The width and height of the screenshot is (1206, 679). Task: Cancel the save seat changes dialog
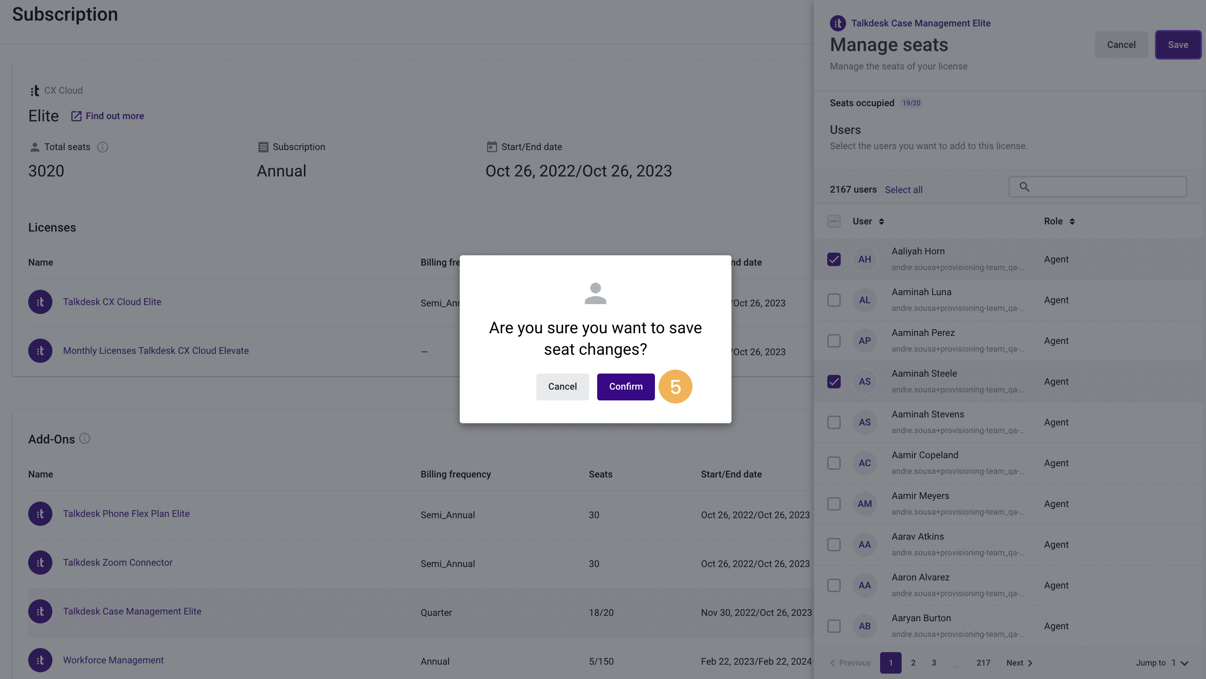[x=562, y=387]
